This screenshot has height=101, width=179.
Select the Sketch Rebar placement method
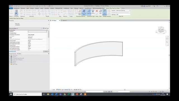click(80, 12)
